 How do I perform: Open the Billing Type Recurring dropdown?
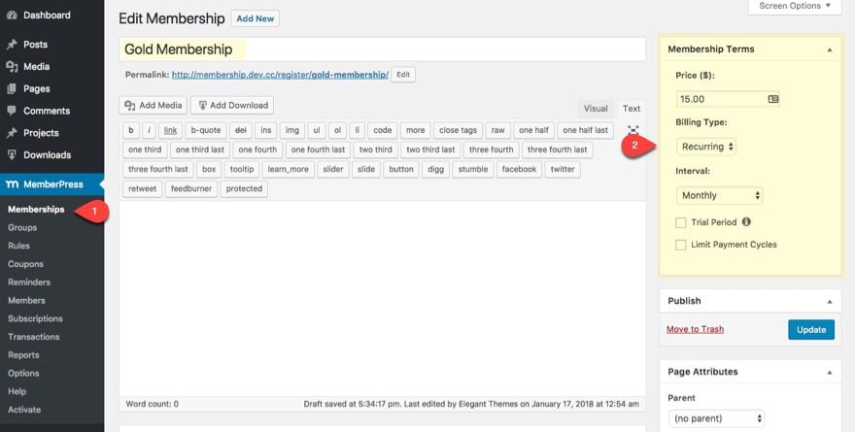(706, 147)
